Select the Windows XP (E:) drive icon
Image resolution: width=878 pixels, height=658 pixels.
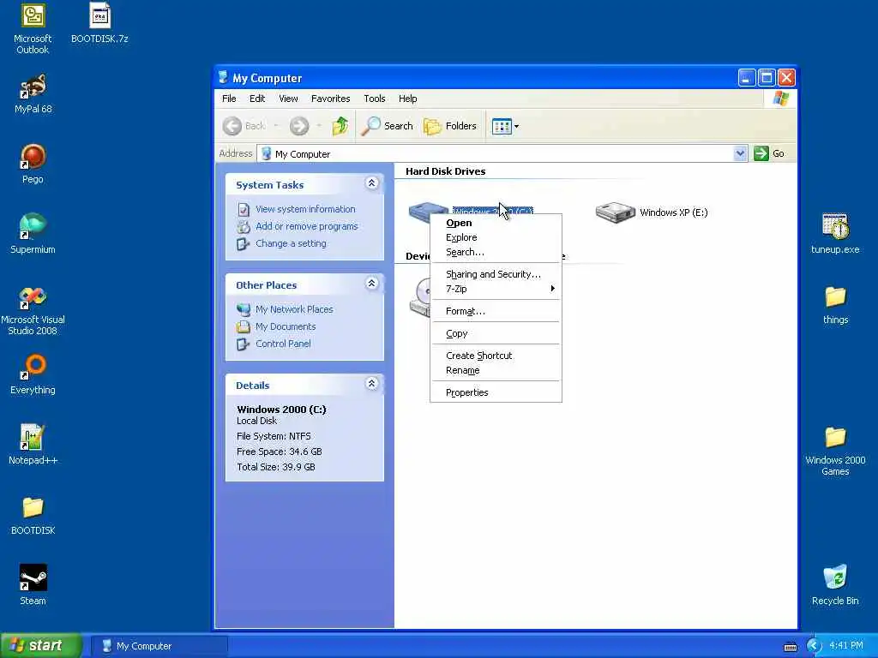[x=615, y=212]
